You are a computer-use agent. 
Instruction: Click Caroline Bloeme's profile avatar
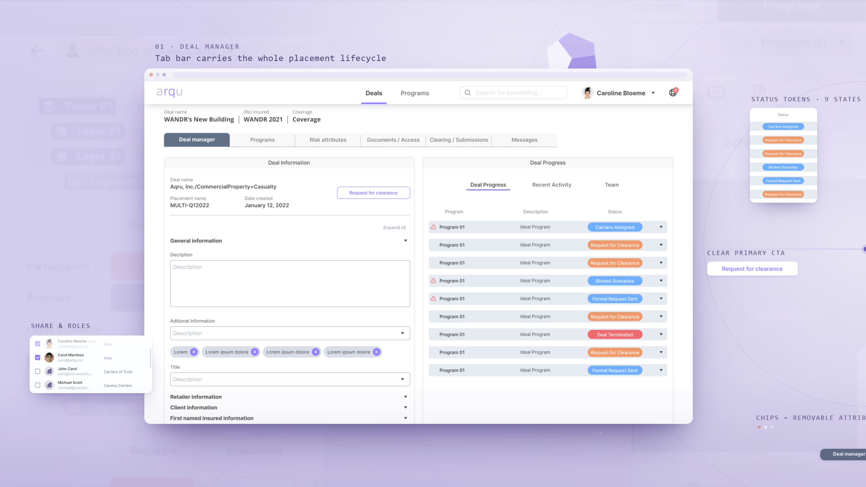[x=587, y=93]
